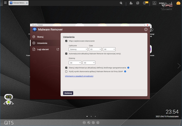Select first desktop page dot
Screen dimensions: 182x126
coord(87,117)
